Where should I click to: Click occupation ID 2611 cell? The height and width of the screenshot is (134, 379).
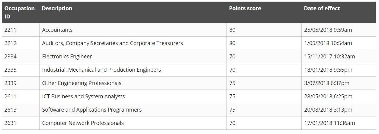pyautogui.click(x=11, y=96)
